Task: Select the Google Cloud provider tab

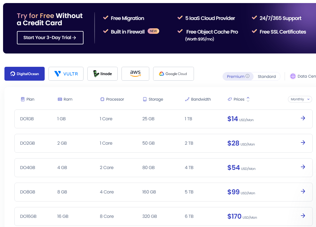Action: (173, 74)
